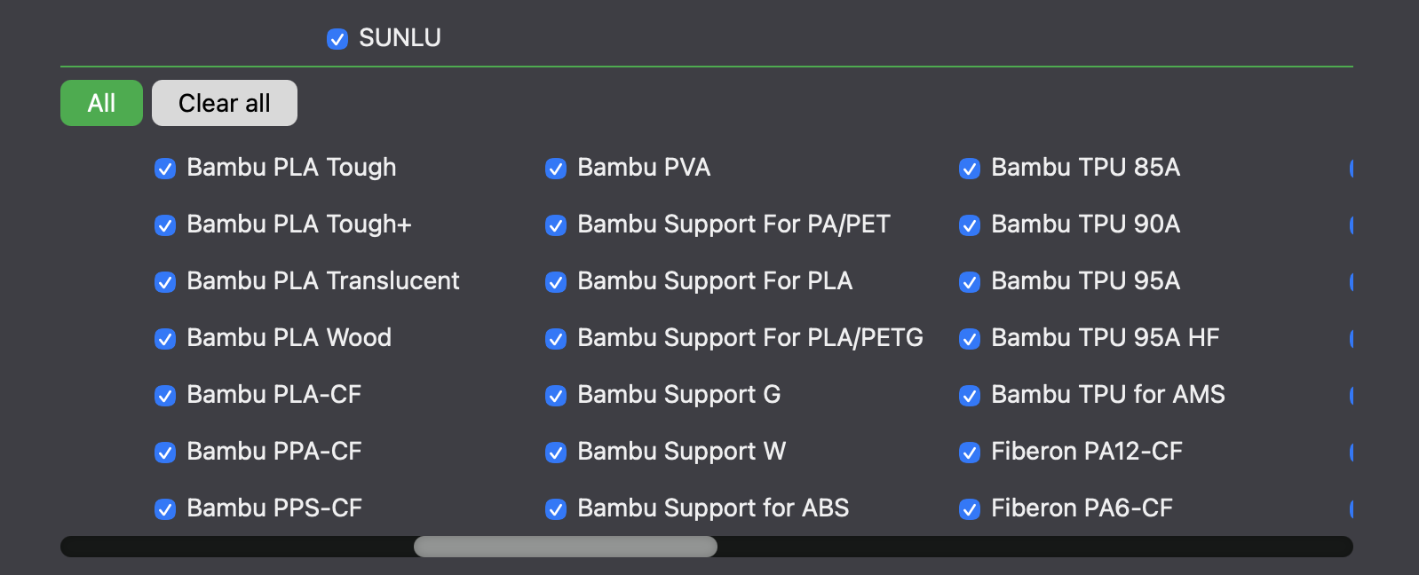
Task: Uncheck Fiberon PA12-CF filament
Action: pyautogui.click(x=970, y=453)
